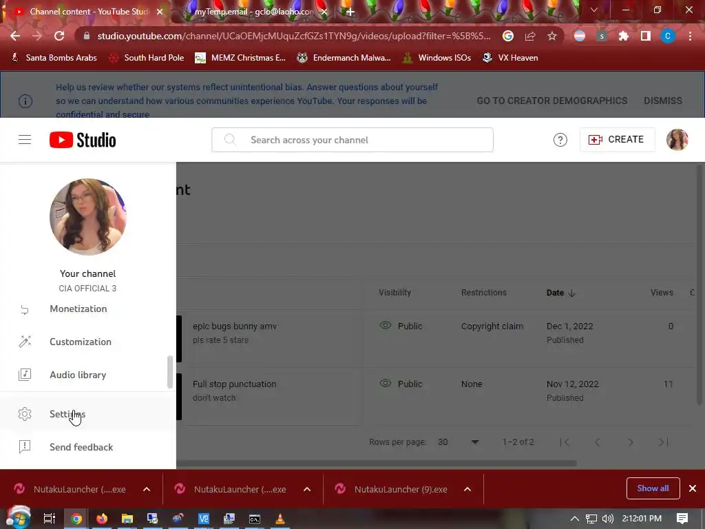Viewport: 705px width, 529px height.
Task: Click Show all downloads
Action: (x=653, y=488)
